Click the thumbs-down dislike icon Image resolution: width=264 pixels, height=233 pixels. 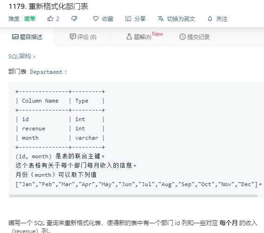pos(74,19)
